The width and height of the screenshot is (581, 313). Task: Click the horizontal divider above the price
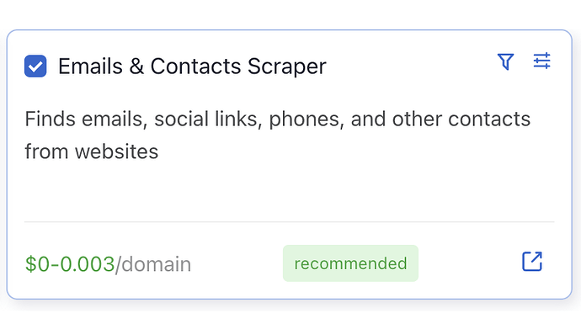289,222
